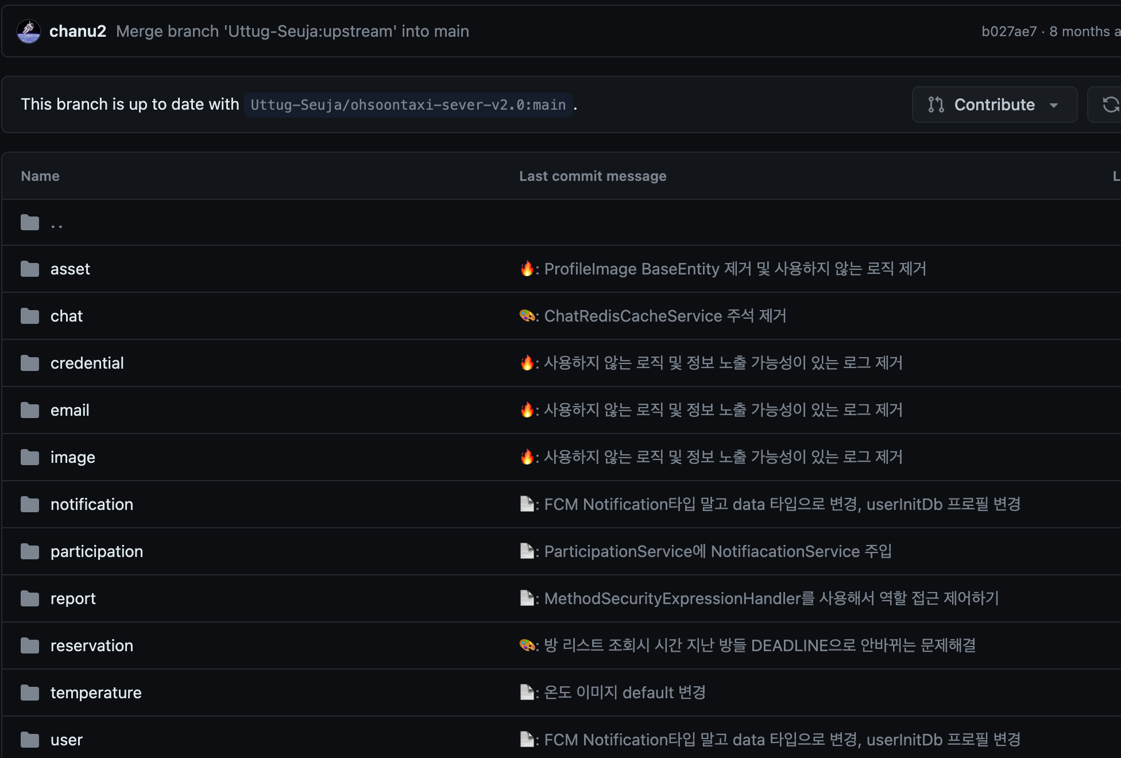Click chanu2's avatar image
This screenshot has height=758, width=1121.
(x=29, y=32)
